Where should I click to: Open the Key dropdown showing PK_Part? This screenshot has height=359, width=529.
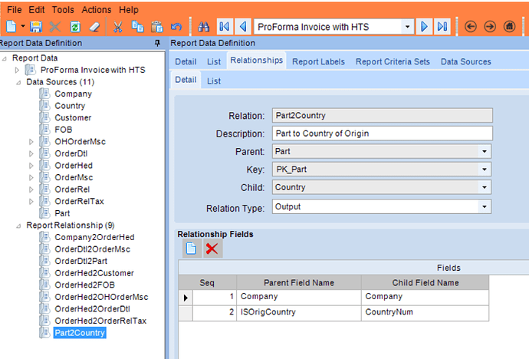pos(484,170)
